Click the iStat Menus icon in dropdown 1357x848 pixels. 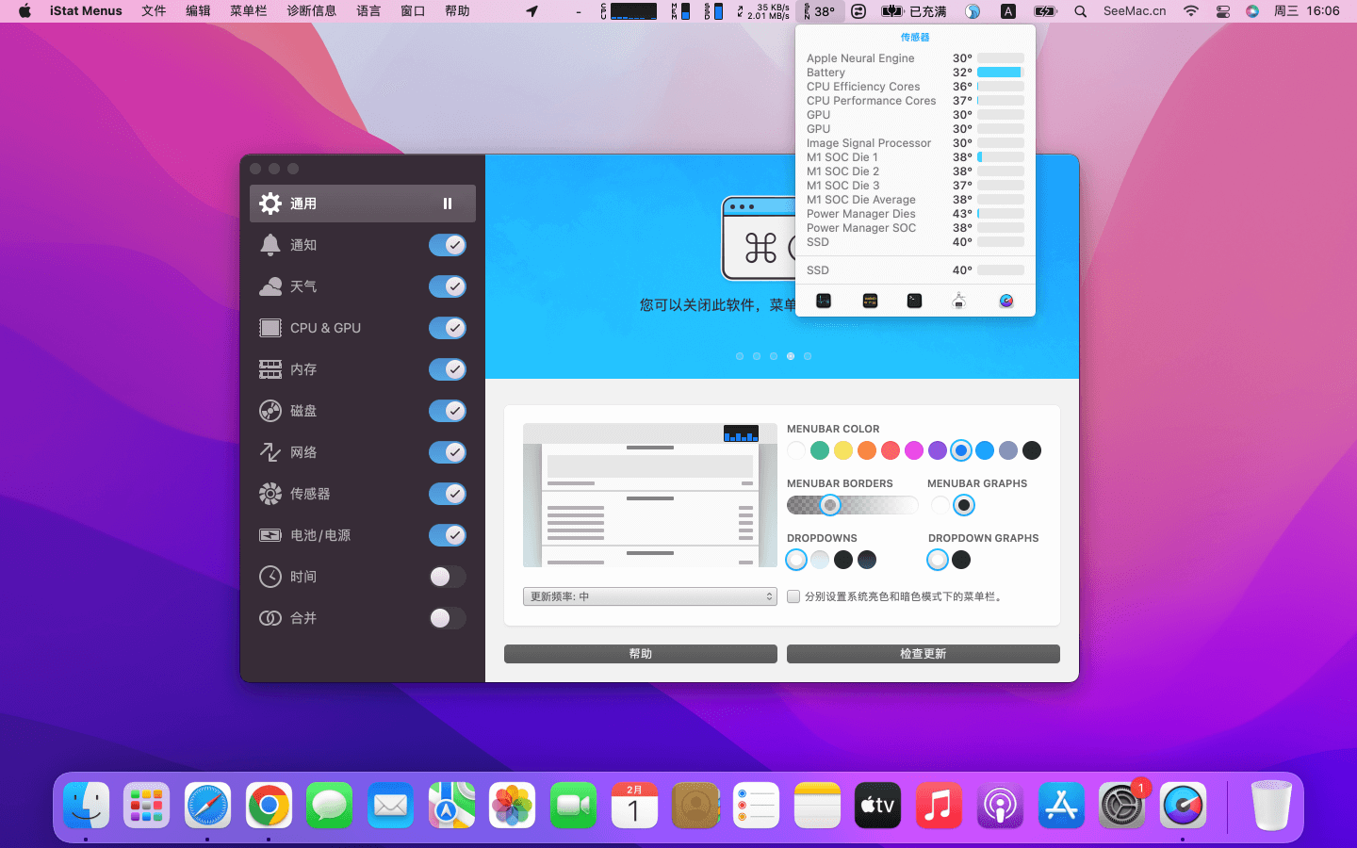coord(1006,301)
